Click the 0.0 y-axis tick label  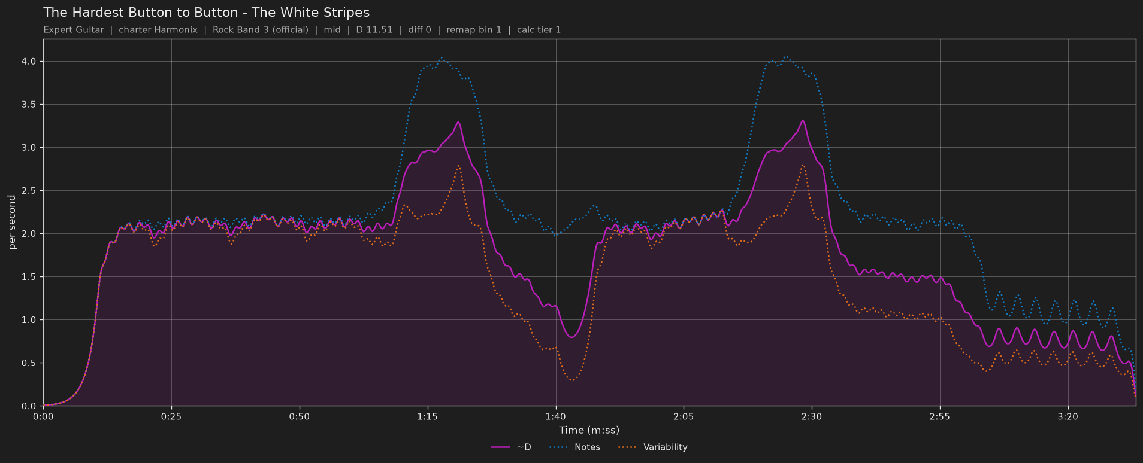(29, 406)
